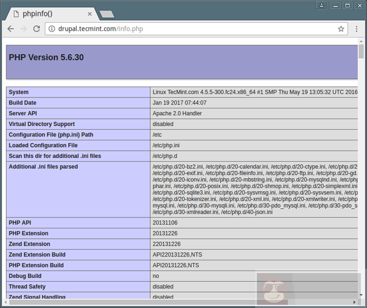
Task: Open a new tab
Action: (x=107, y=14)
